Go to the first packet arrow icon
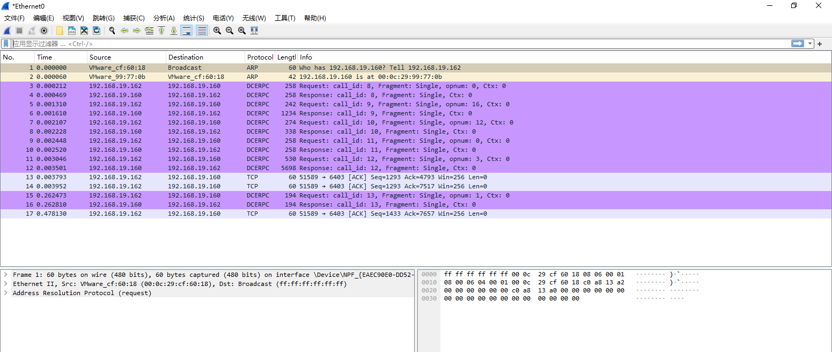The image size is (832, 352). (x=161, y=31)
